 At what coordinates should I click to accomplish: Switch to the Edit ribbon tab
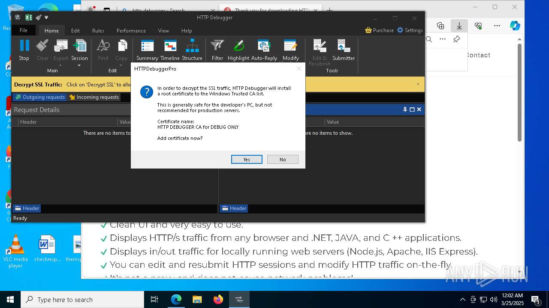pyautogui.click(x=75, y=30)
